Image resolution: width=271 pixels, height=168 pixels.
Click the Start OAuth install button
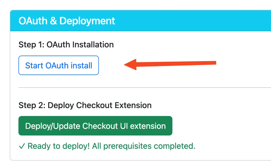click(59, 65)
